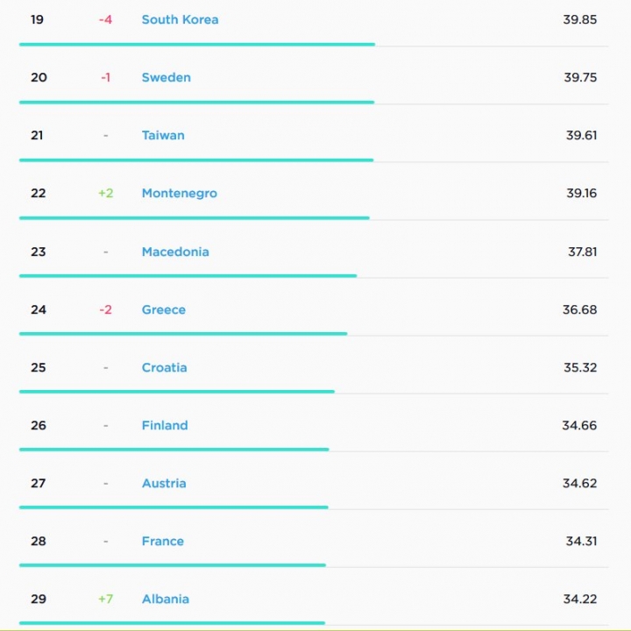Click Croatia's teal progress bar
Screen dimensions: 631x631
tap(177, 392)
